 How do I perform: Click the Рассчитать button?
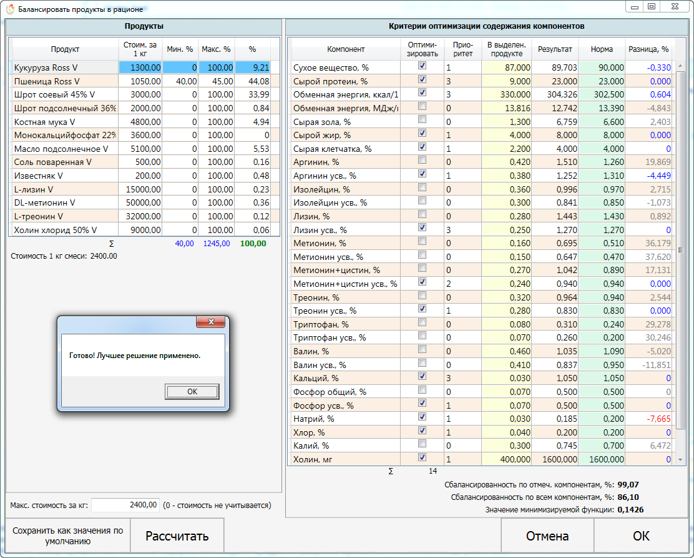pyautogui.click(x=177, y=536)
